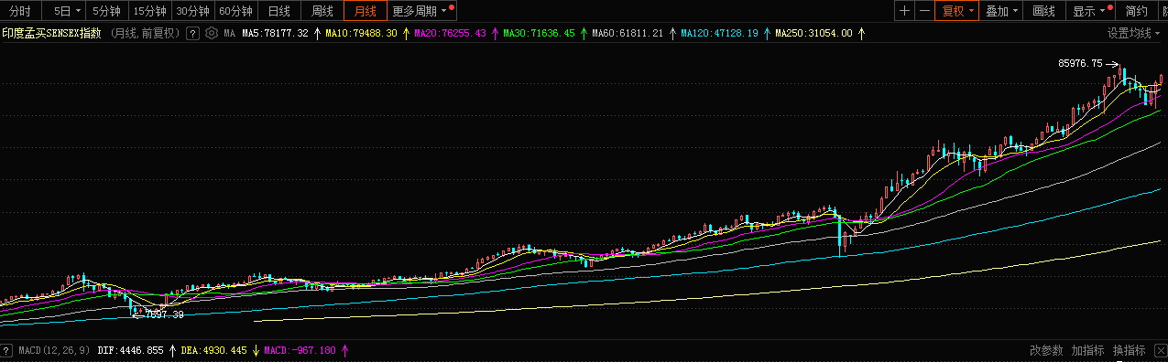
Task: Open MA indicator settings gear icon
Action: coord(212,33)
